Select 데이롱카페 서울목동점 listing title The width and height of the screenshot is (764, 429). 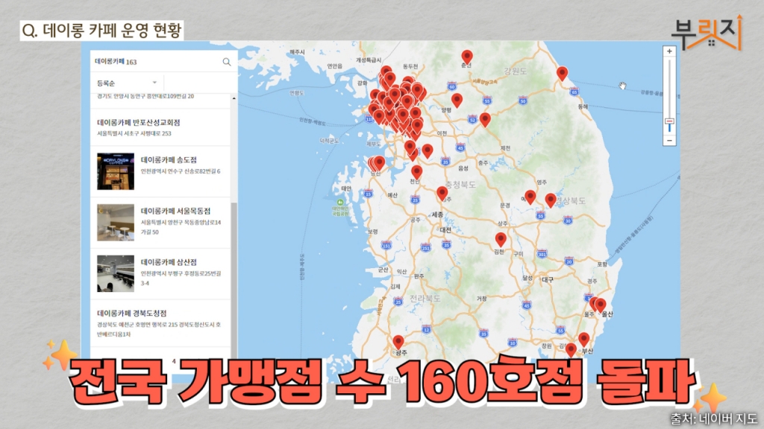click(x=176, y=211)
